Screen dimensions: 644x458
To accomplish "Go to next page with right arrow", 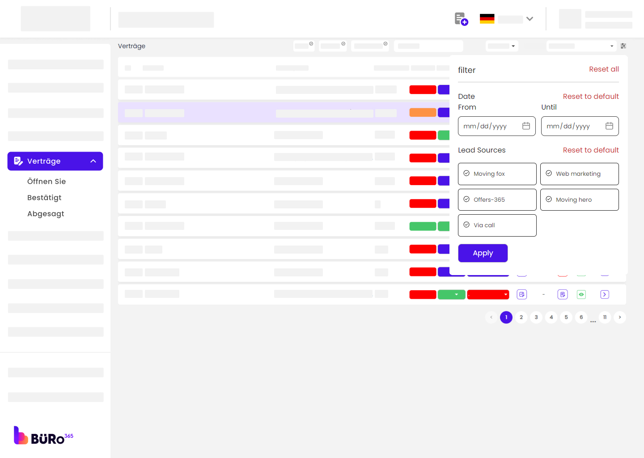I will [x=620, y=317].
